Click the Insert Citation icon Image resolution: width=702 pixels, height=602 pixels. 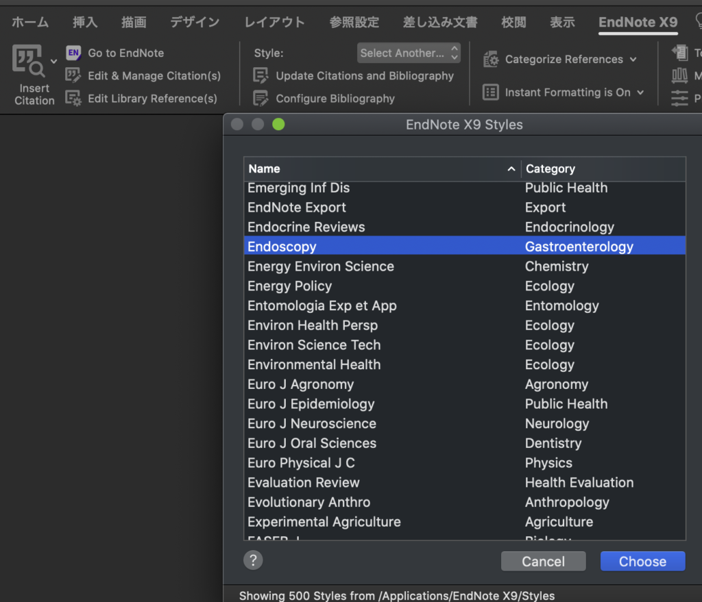(28, 60)
